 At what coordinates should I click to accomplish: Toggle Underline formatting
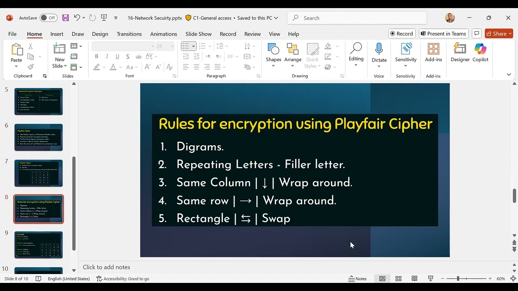(x=117, y=57)
